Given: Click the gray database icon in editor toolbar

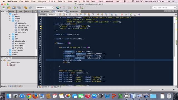Looking at the screenshot, I should pos(139,14).
